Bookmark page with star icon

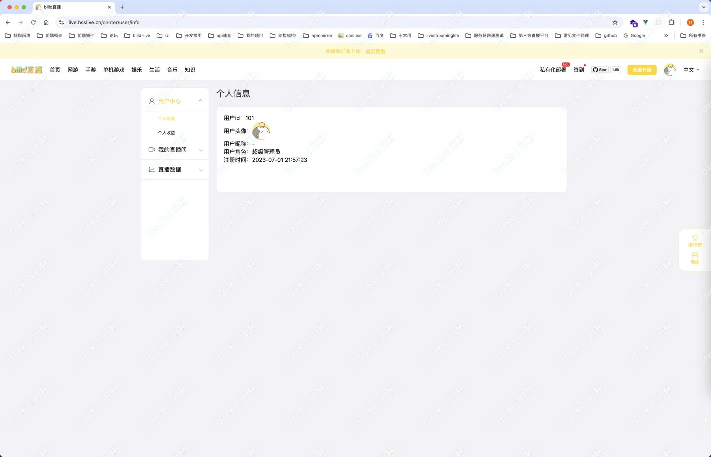[615, 22]
